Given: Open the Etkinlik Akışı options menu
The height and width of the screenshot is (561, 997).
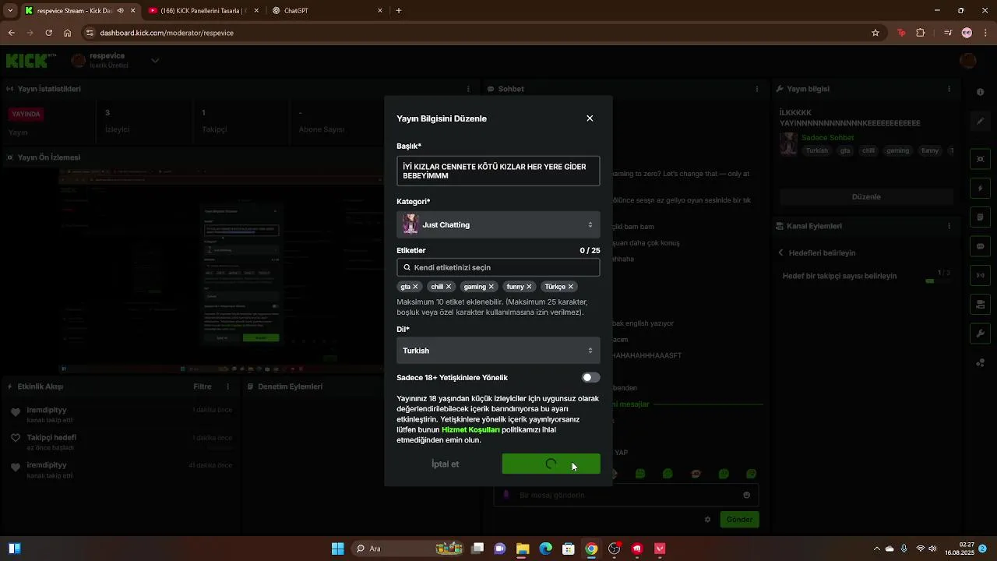Looking at the screenshot, I should [227, 386].
